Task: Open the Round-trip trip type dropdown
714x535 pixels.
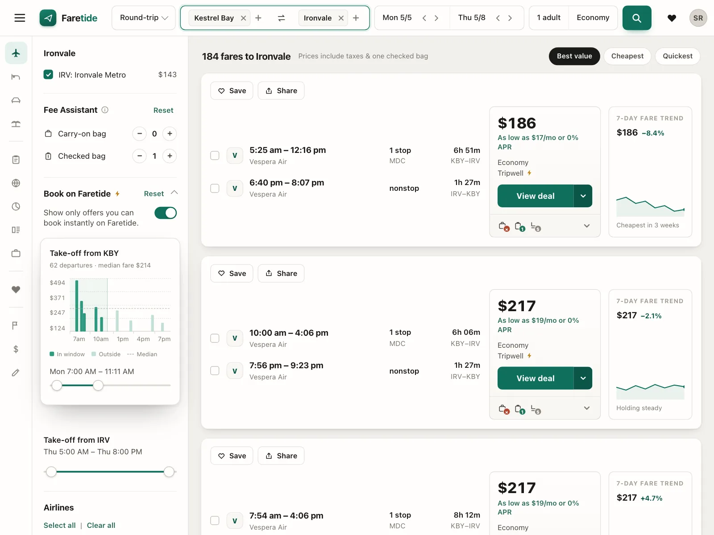Action: [144, 18]
